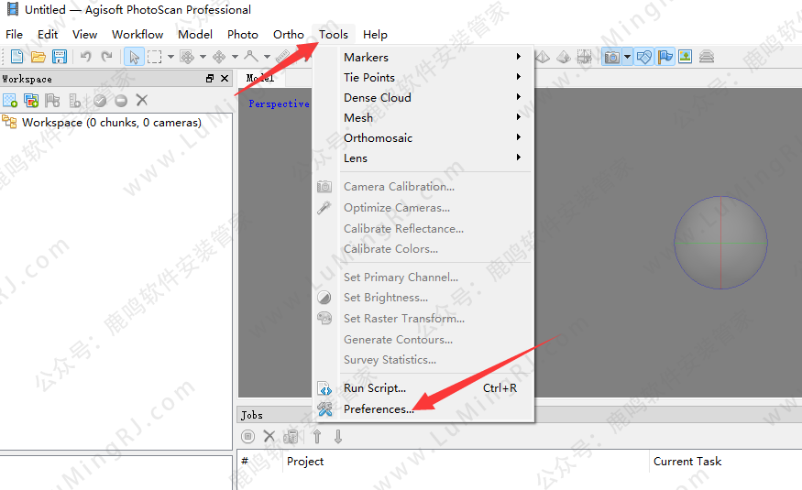Click the 3D trackball sphere in Model view
The height and width of the screenshot is (490, 802).
[x=720, y=243]
